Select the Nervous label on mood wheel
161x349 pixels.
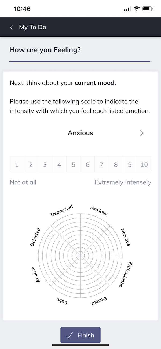coord(126,237)
